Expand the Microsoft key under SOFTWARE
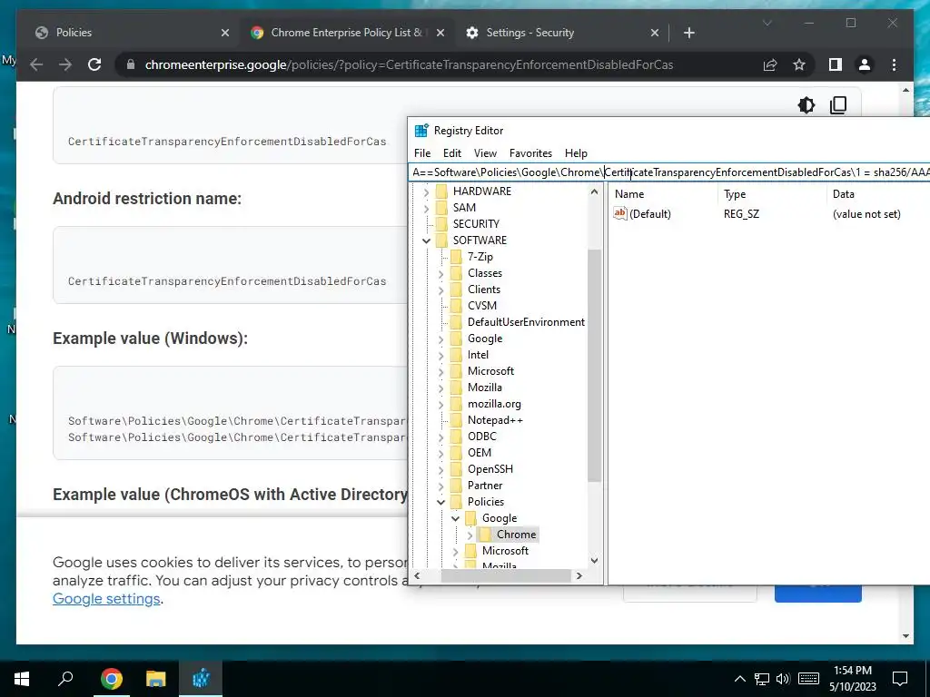Image resolution: width=930 pixels, height=697 pixels. point(440,371)
